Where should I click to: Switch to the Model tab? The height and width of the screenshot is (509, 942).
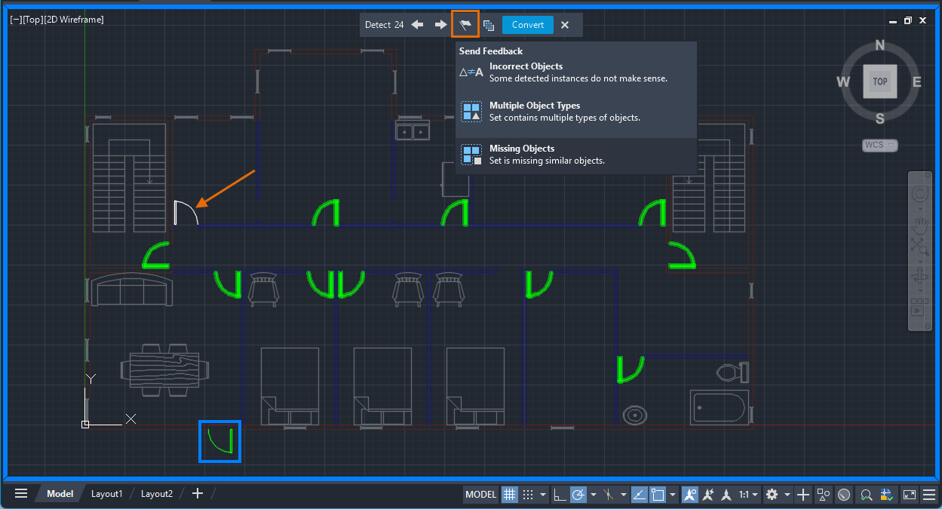[x=60, y=494]
